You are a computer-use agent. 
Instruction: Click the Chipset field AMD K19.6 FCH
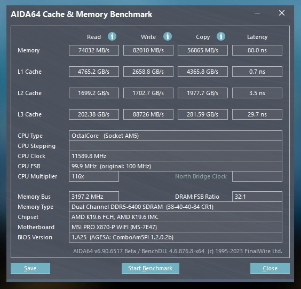pos(176,217)
